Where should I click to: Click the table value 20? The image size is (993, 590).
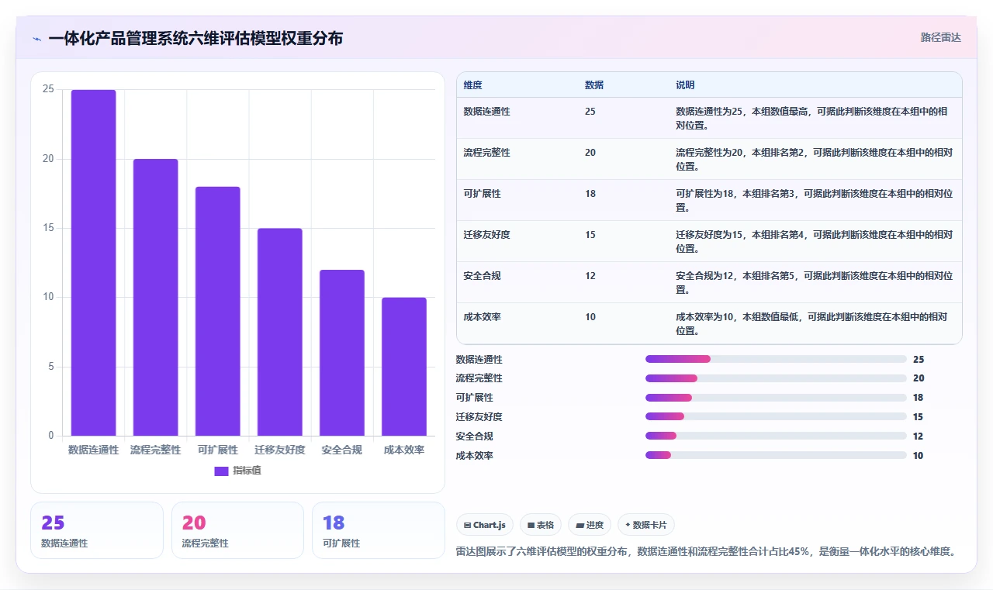[590, 152]
